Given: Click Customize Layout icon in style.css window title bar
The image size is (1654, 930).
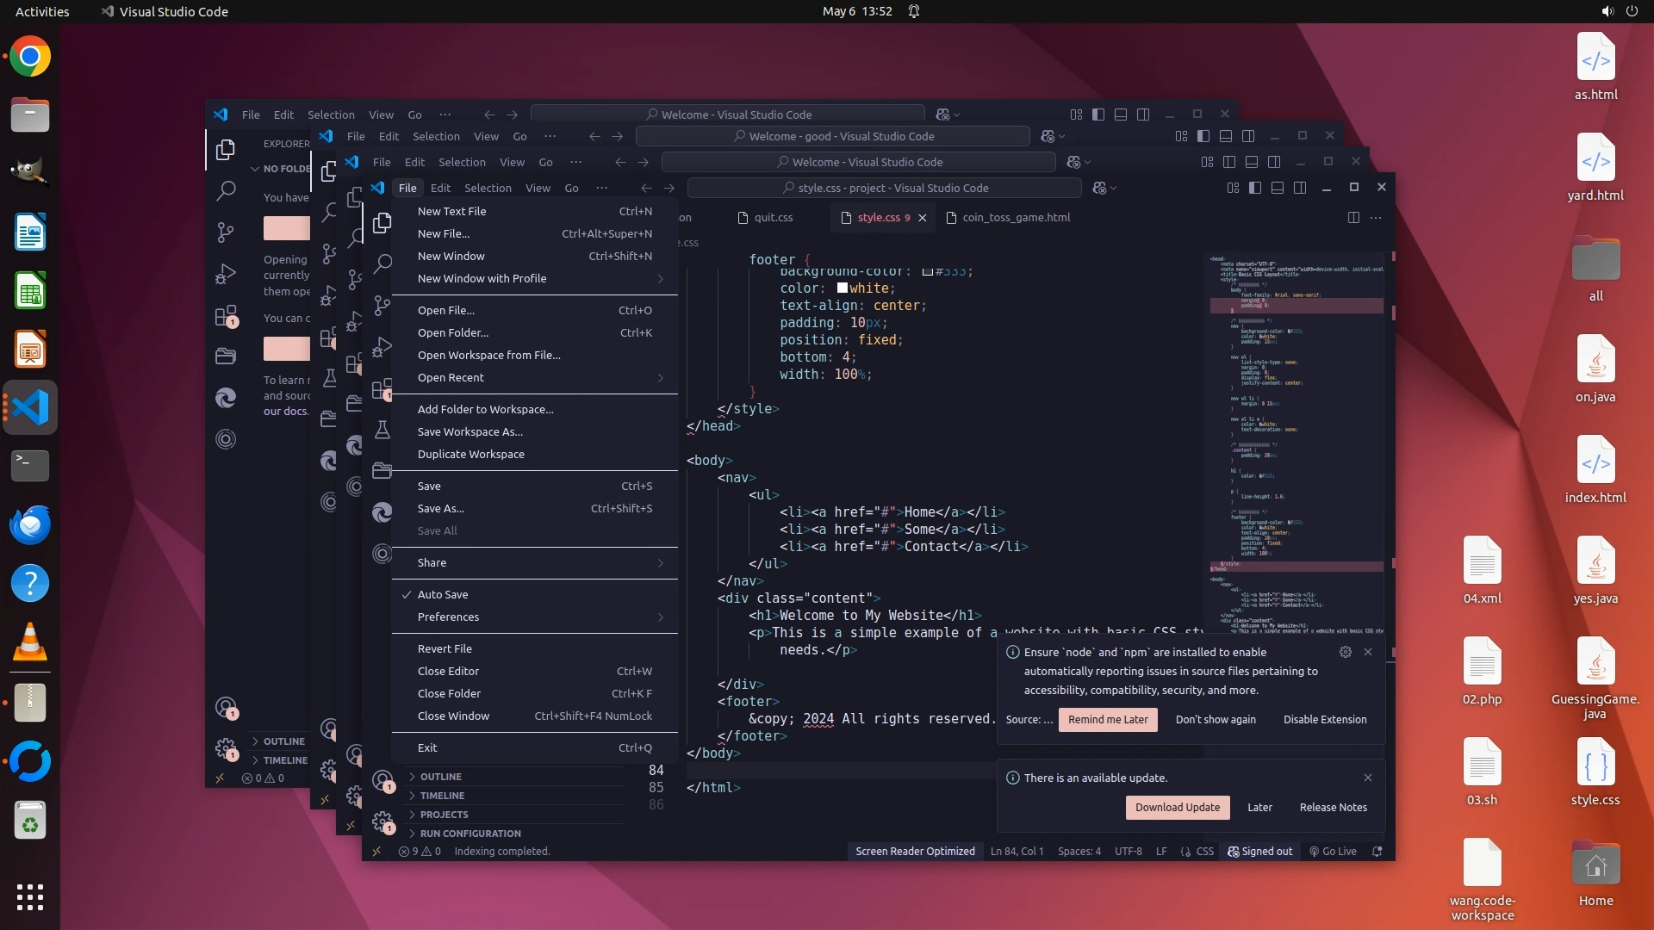Looking at the screenshot, I should click(1233, 188).
